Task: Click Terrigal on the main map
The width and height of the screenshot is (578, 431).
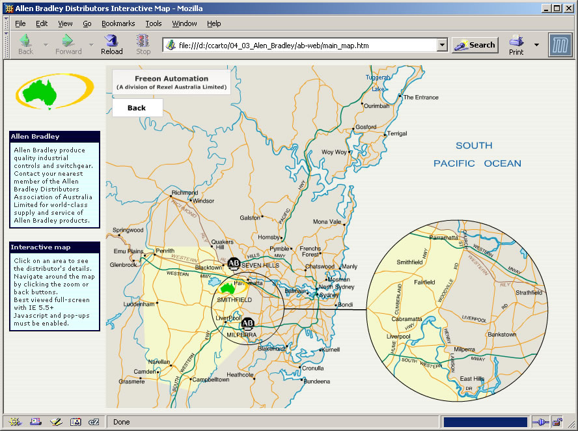Action: [x=397, y=133]
